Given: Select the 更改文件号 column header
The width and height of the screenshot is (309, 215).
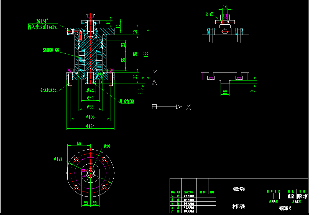Looking at the screenshot, I should click(x=189, y=192).
